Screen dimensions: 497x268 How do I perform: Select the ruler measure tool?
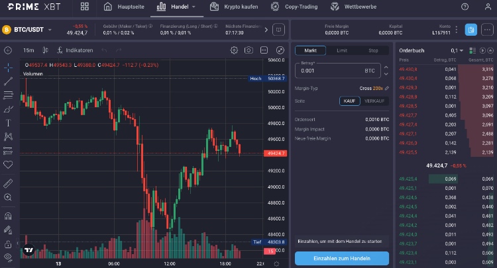9,183
